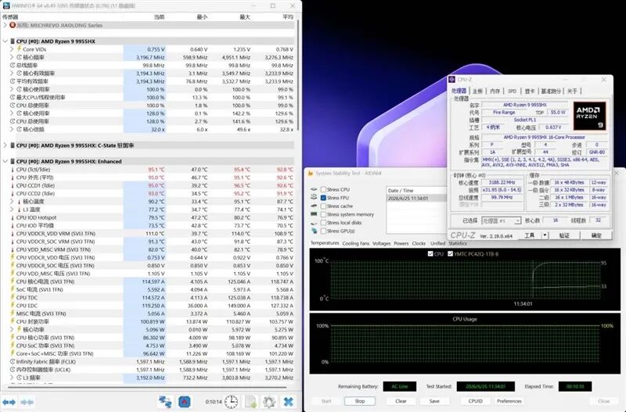
Task: Expand the 核心功率 row
Action: pos(12,329)
